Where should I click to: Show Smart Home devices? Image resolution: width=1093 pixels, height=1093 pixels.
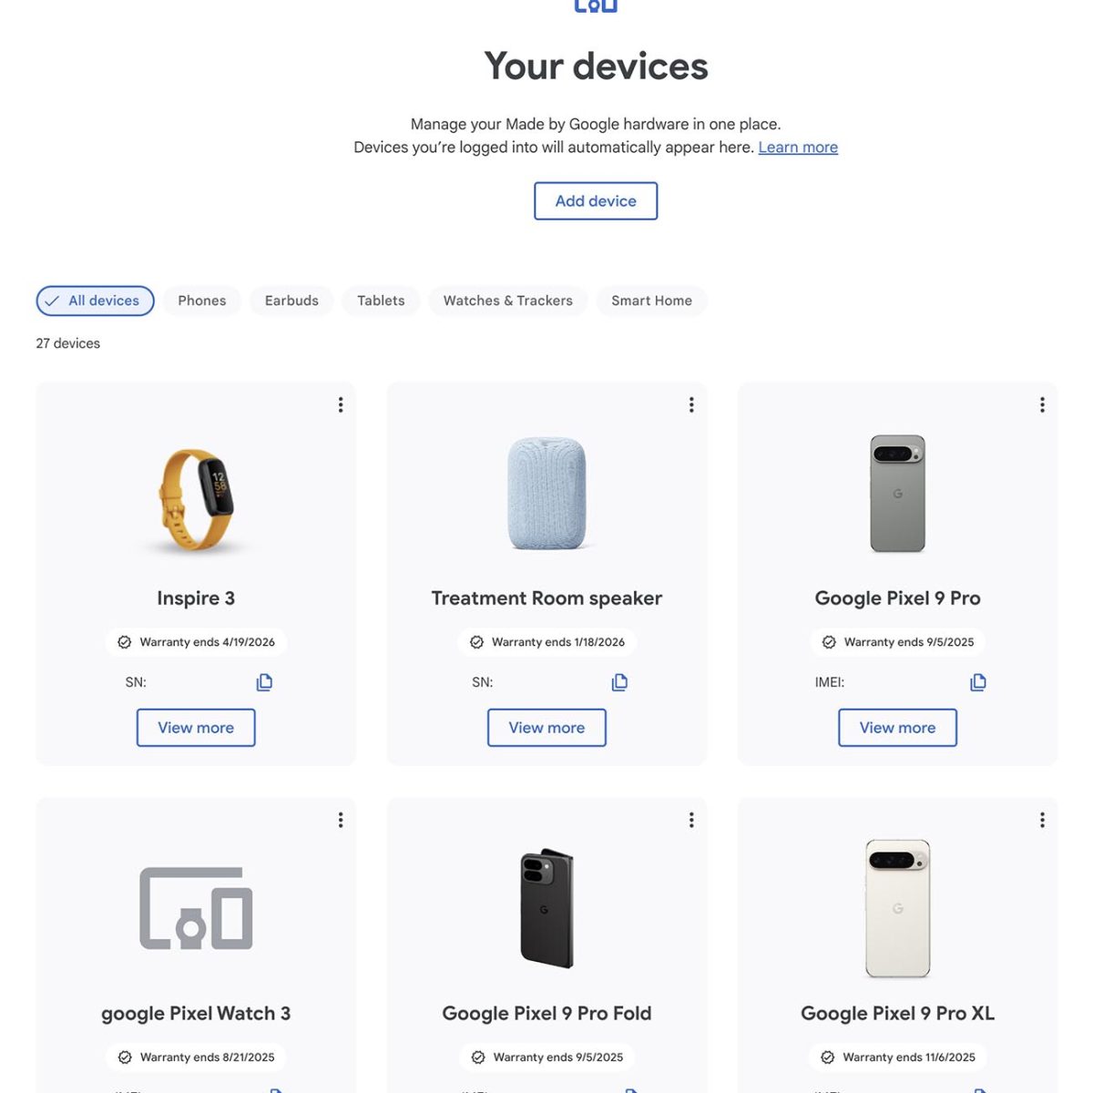(651, 301)
